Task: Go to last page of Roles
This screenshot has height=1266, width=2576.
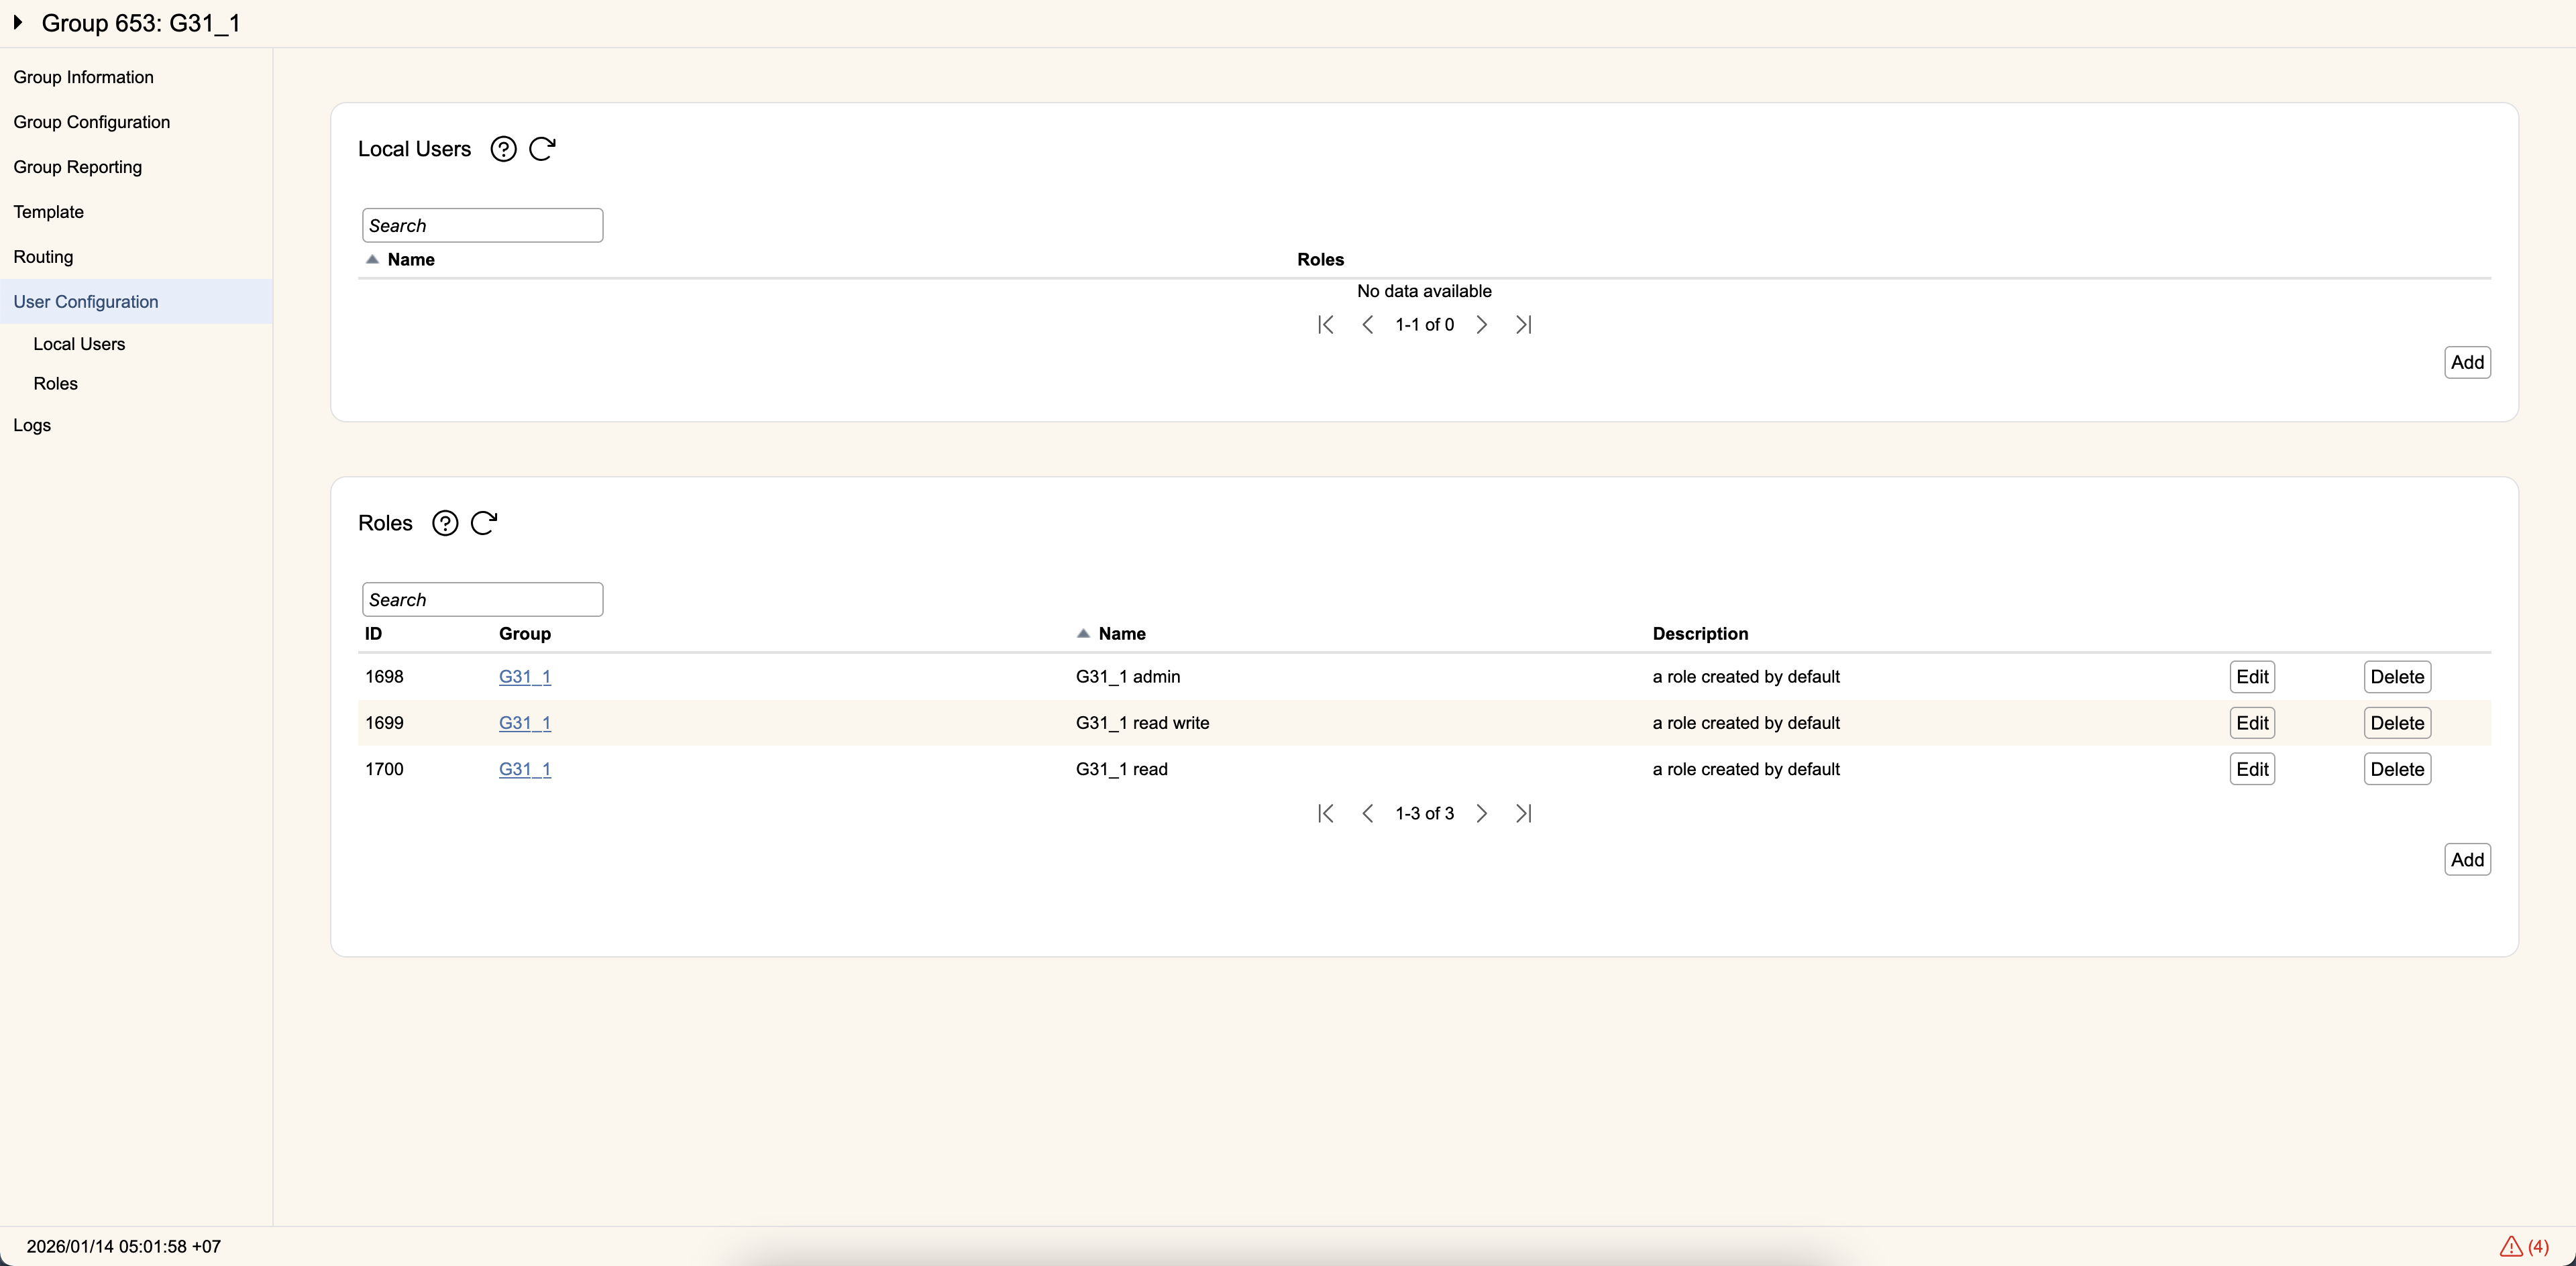Action: coord(1524,813)
